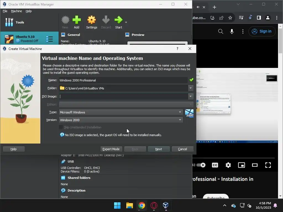The image size is (283, 212).
Task: Open the notifications bell in the taskbar
Action: coord(276,205)
